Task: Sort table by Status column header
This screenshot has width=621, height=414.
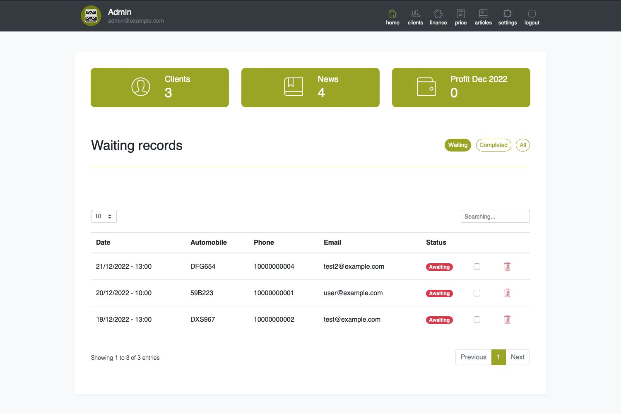Action: (436, 243)
